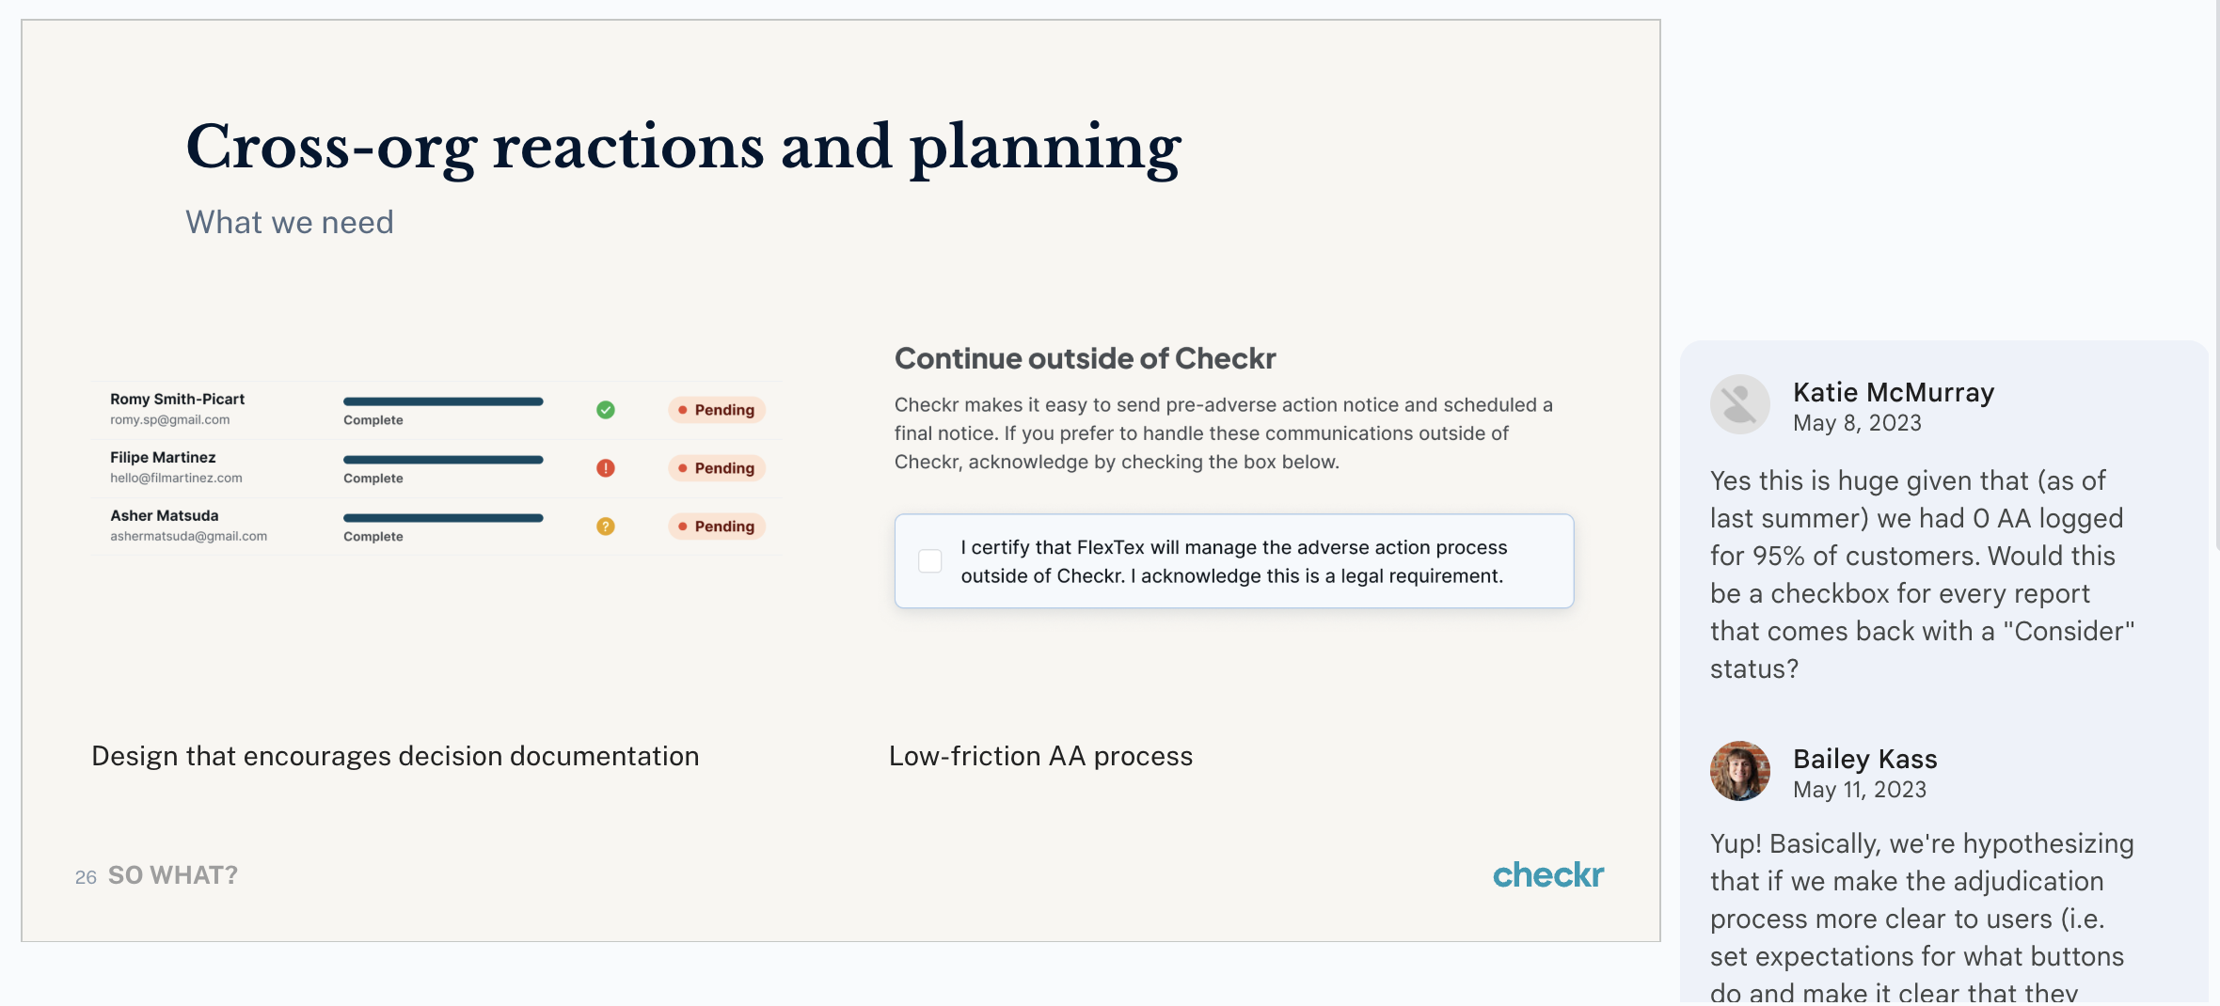Click Katie McMurray's comment author name

(1893, 392)
